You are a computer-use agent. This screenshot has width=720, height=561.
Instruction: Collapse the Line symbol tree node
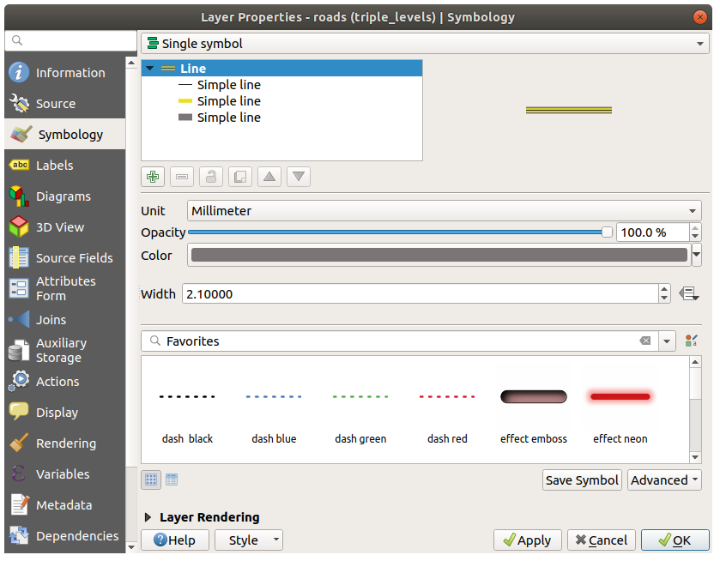(x=150, y=69)
